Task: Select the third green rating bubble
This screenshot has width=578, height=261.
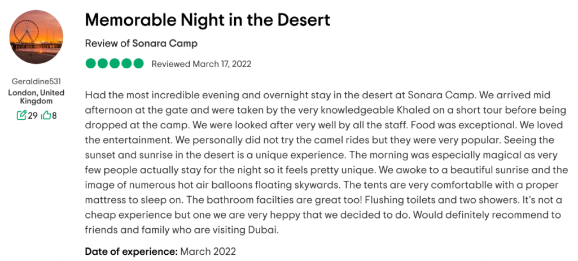Action: 115,64
